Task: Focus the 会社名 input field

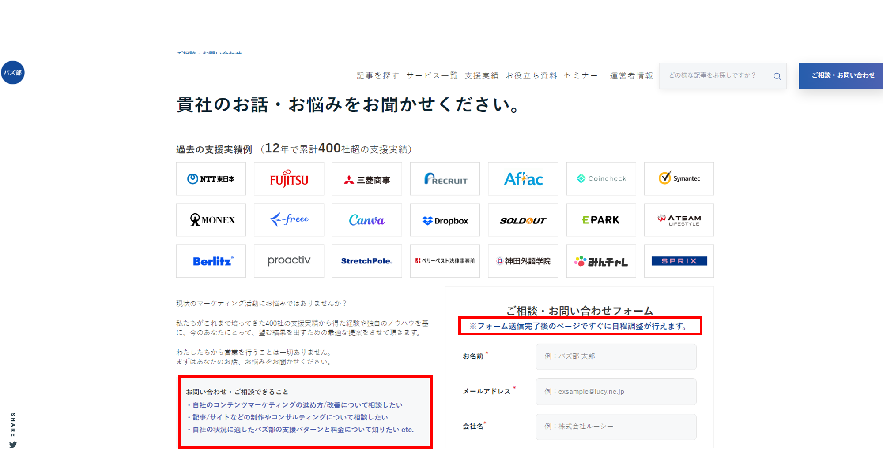Action: click(x=616, y=427)
